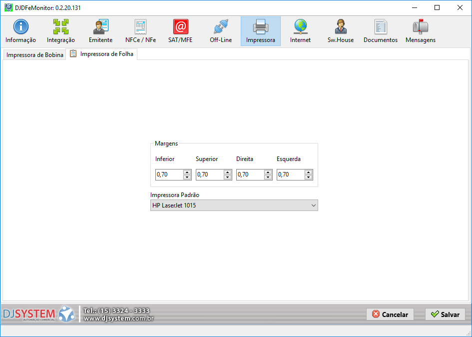
Task: Open the Informação section
Action: coord(20,31)
